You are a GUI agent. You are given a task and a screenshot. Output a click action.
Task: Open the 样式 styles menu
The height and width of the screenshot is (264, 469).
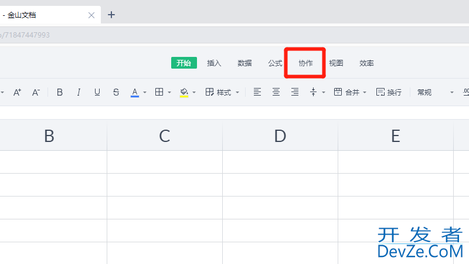click(222, 92)
